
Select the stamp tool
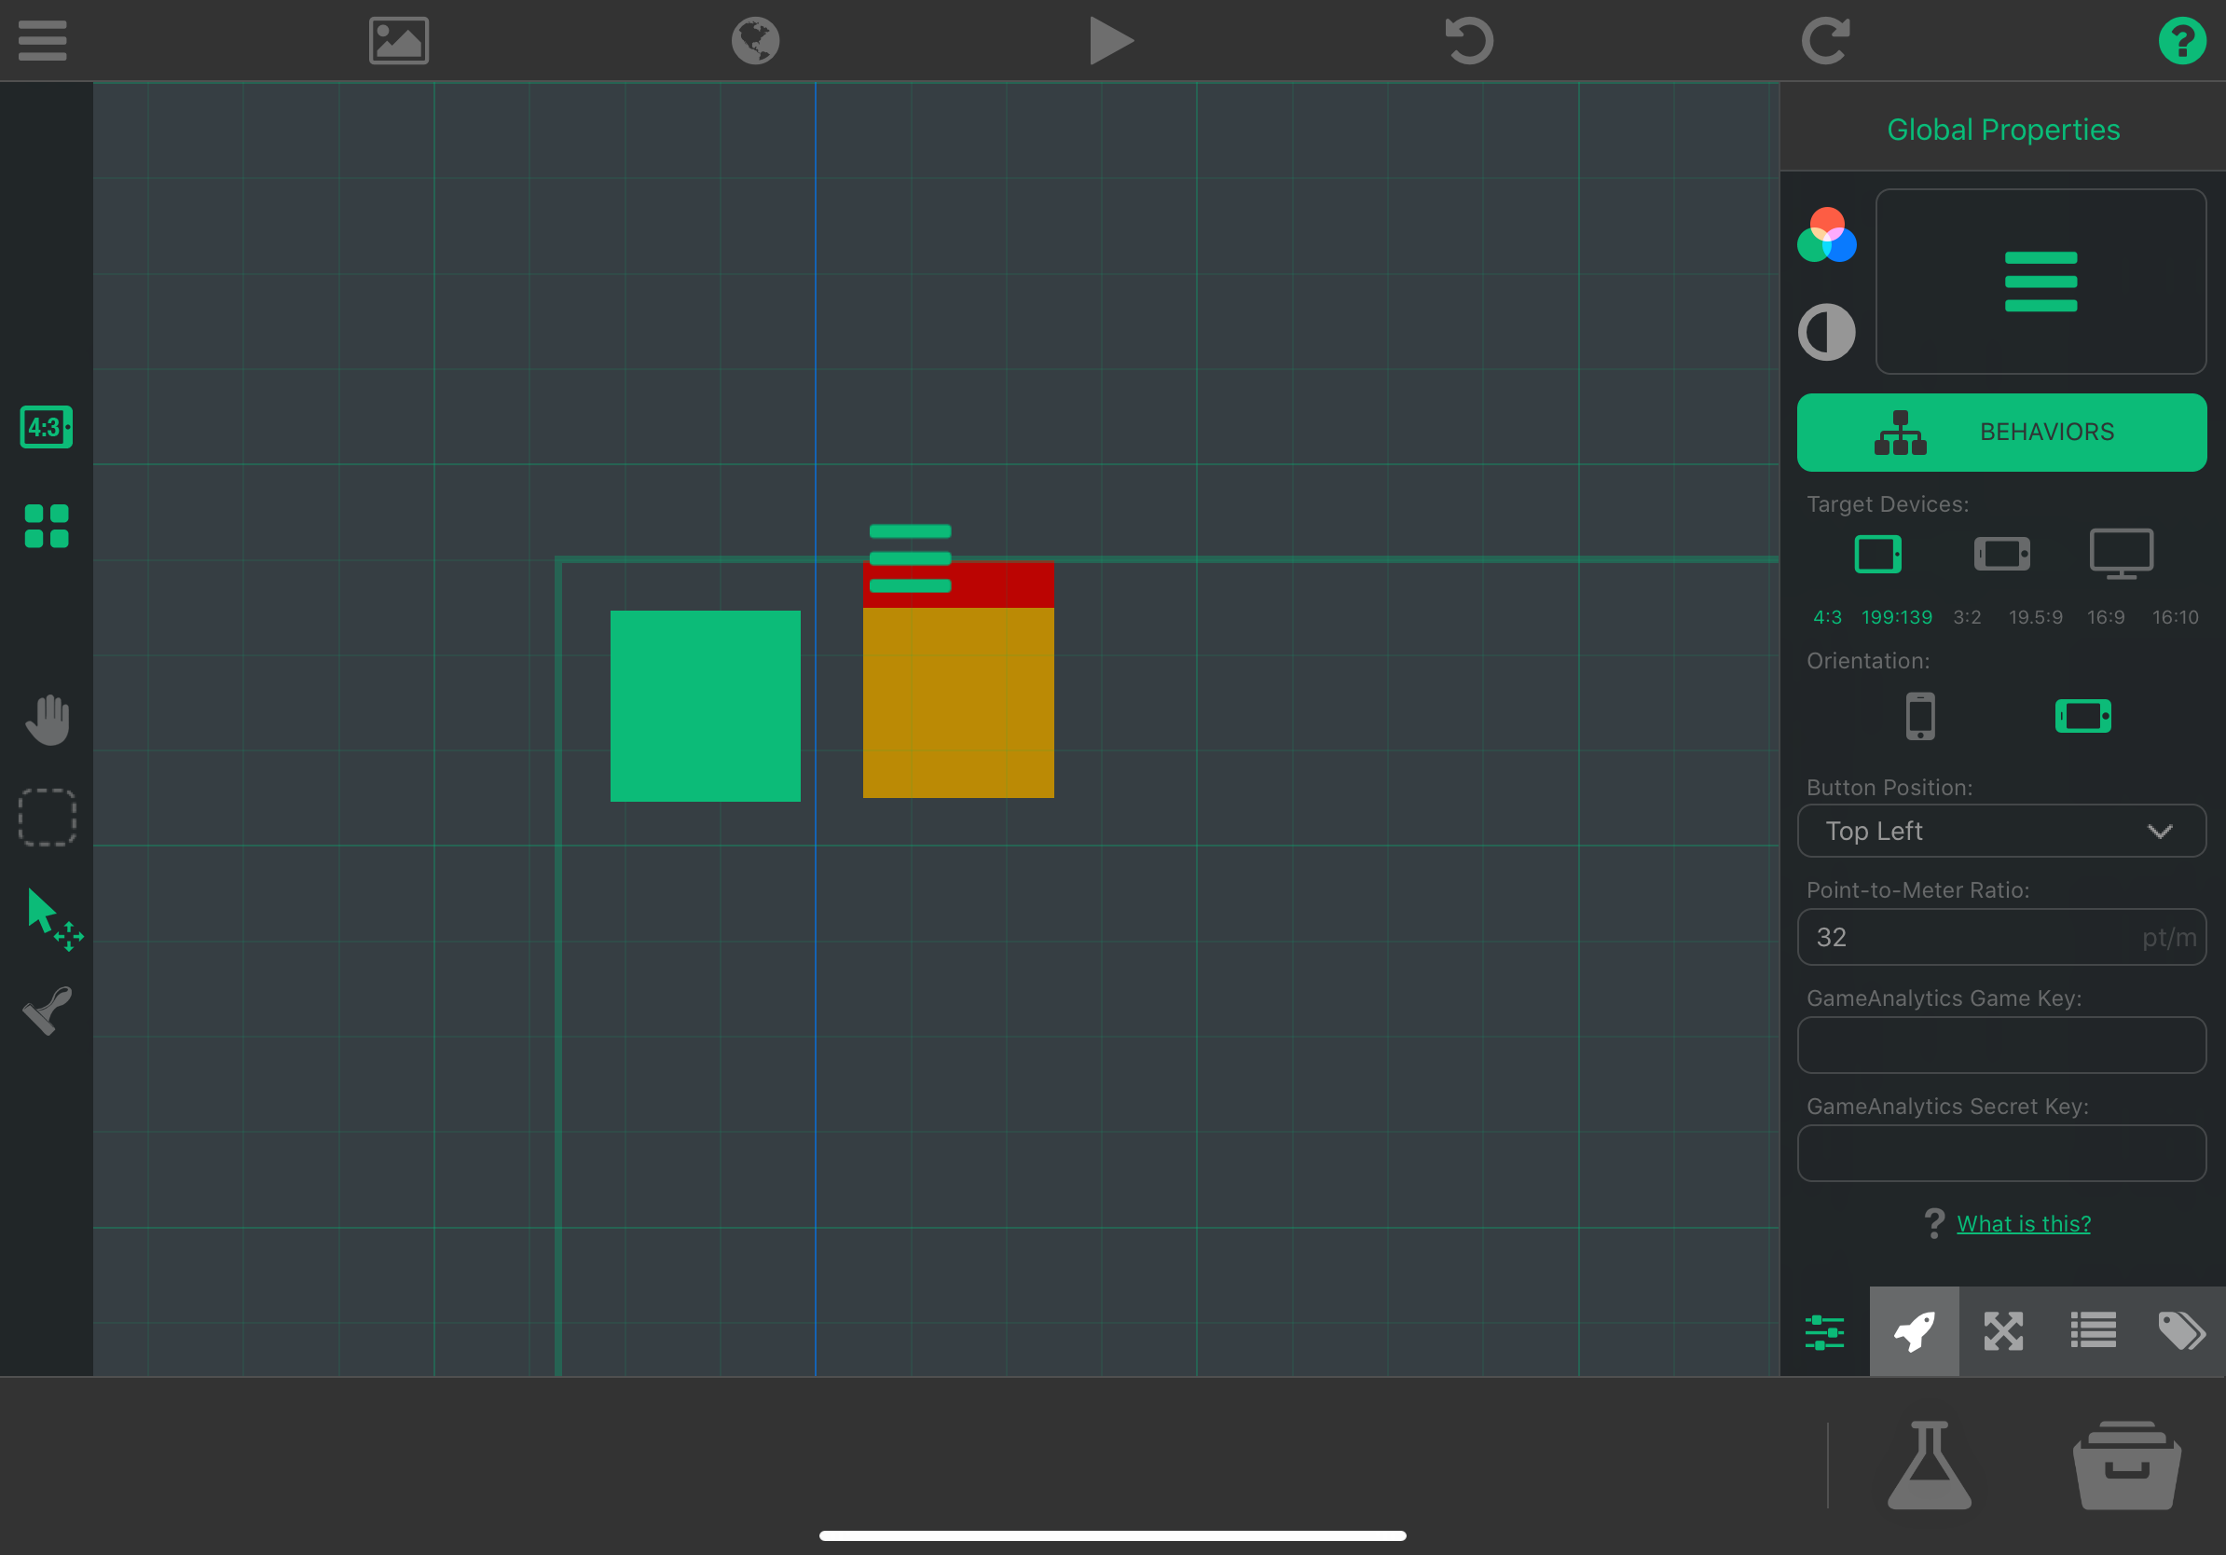(x=48, y=1011)
